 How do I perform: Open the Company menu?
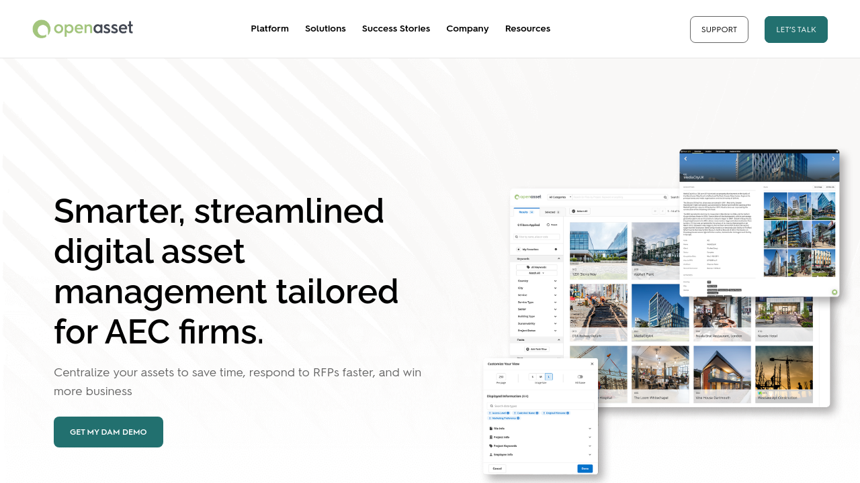(467, 28)
